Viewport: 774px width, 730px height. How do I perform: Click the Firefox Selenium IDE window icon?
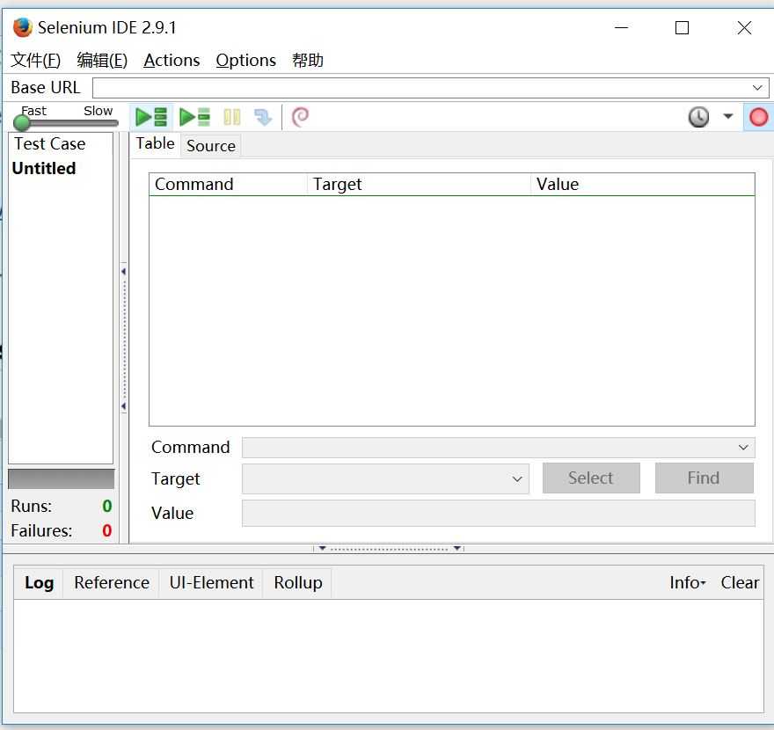click(x=23, y=27)
